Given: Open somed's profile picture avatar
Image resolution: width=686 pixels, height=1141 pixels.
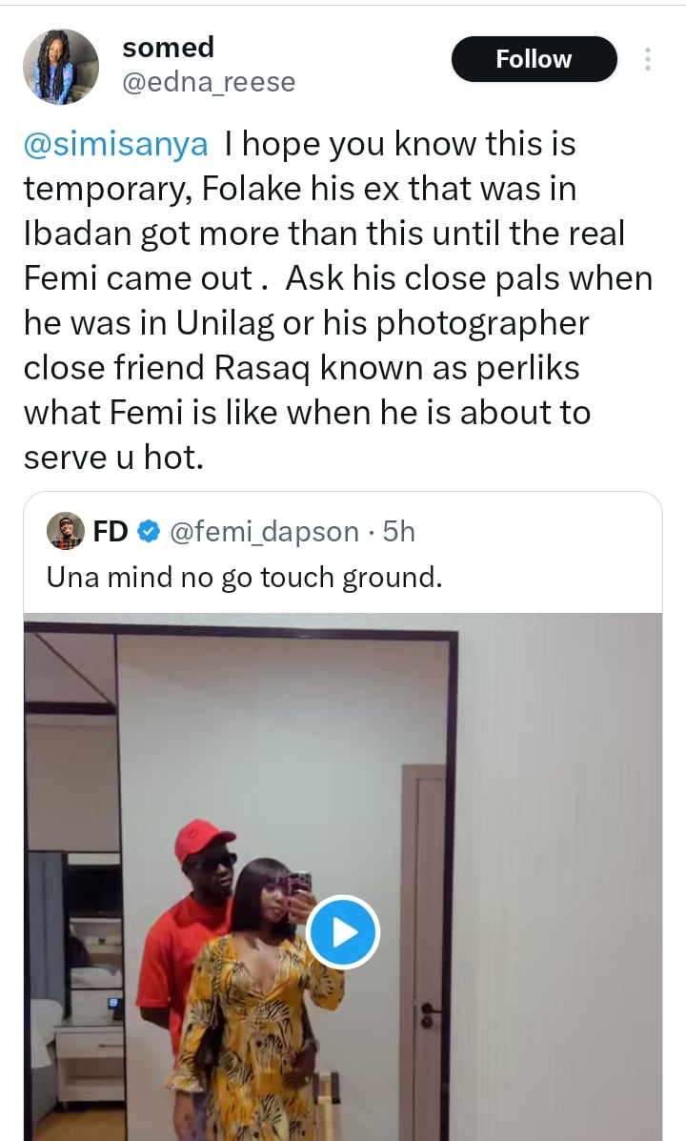Looking at the screenshot, I should [x=61, y=66].
